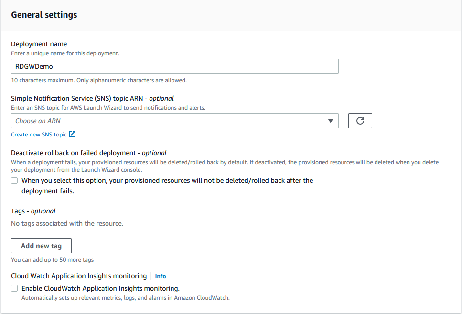Tick the deactivate rollback checkbox

[14, 180]
